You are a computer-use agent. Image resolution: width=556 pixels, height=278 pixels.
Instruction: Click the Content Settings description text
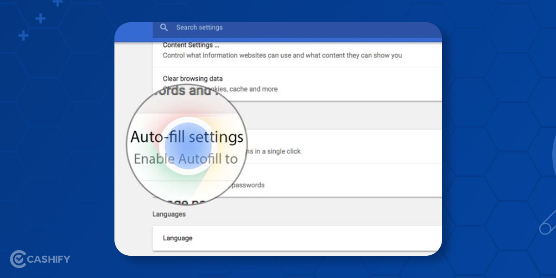(x=282, y=55)
